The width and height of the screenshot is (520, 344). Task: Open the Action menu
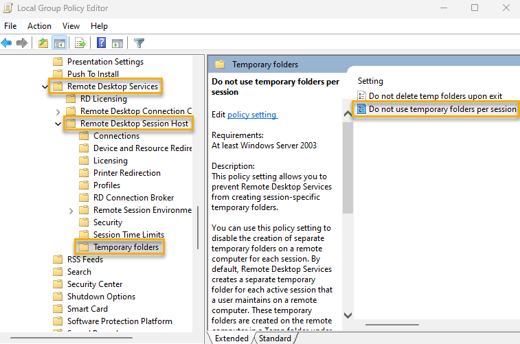(39, 26)
